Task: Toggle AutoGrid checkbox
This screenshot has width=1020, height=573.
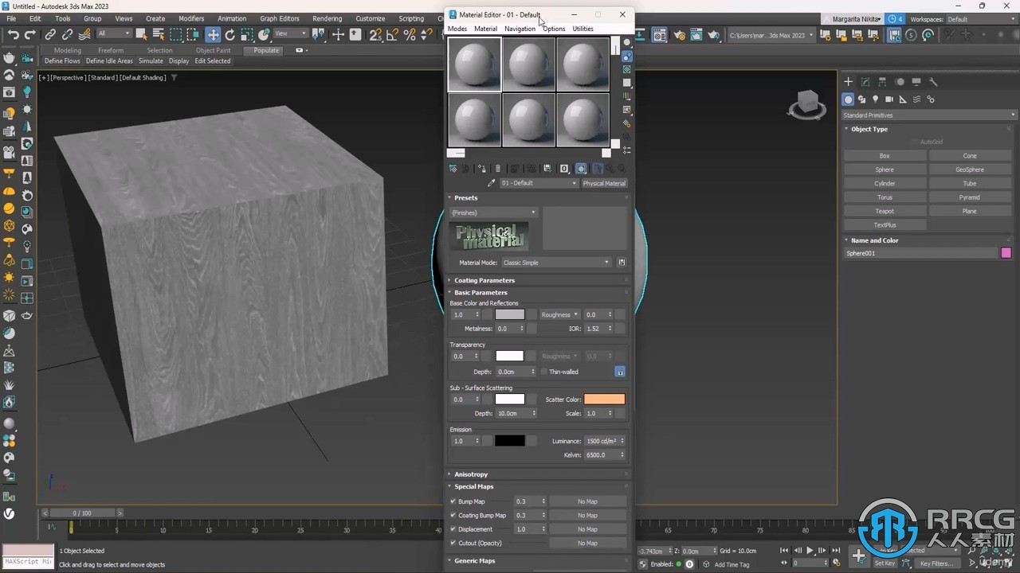Action: pos(915,142)
